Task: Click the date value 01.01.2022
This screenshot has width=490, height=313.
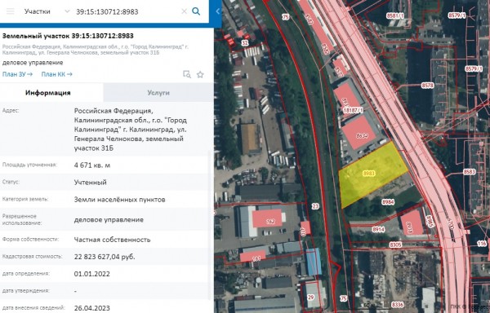Action: tap(91, 274)
